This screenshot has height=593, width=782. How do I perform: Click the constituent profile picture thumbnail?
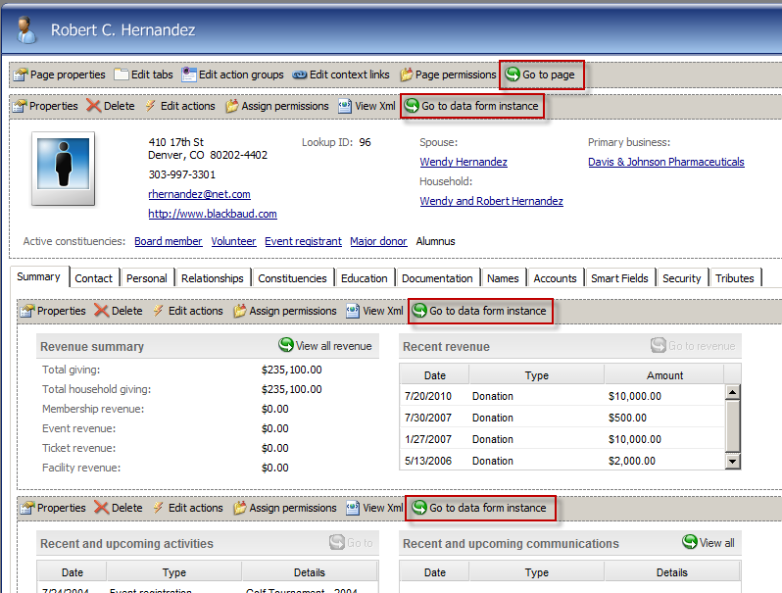pos(63,169)
